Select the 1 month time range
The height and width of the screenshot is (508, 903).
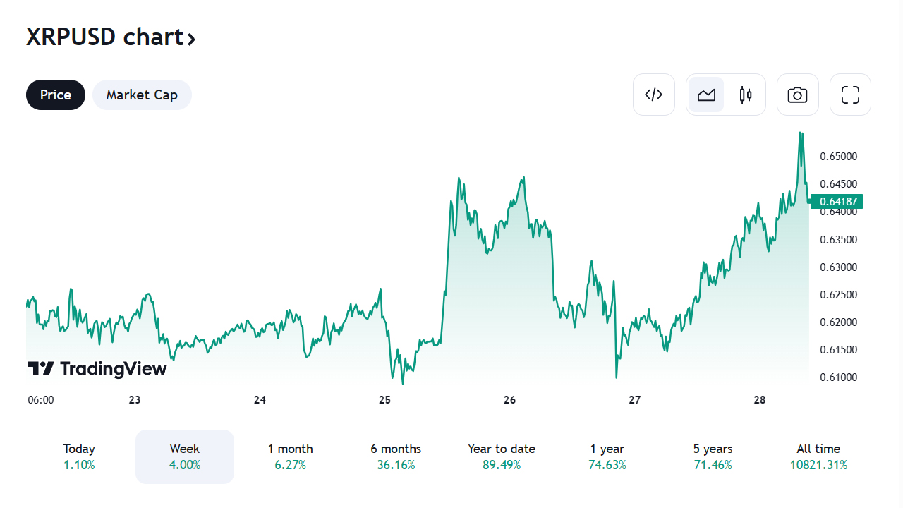click(x=290, y=456)
